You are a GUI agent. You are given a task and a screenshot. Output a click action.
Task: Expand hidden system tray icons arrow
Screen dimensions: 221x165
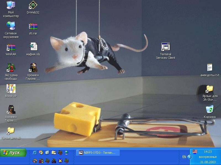coord(190,157)
